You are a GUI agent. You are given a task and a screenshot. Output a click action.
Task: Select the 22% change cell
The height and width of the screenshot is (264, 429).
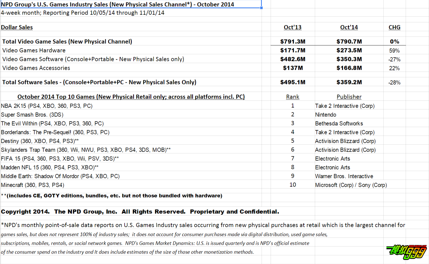[x=394, y=68]
